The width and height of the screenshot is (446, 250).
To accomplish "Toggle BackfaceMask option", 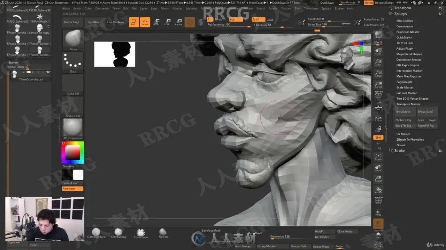I will point(211,231).
